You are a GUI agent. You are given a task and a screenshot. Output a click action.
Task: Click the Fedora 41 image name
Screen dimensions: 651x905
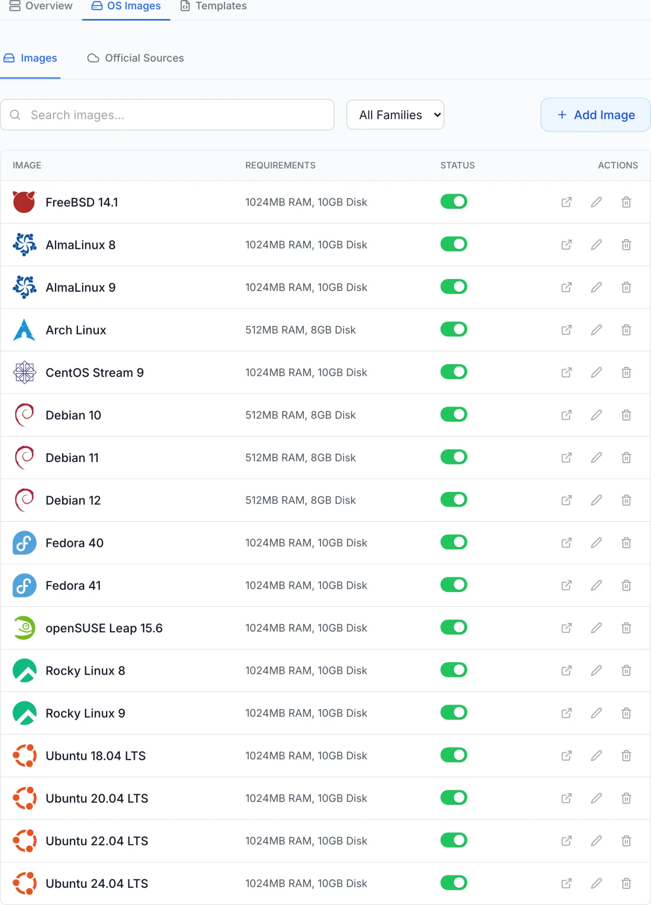[73, 586]
